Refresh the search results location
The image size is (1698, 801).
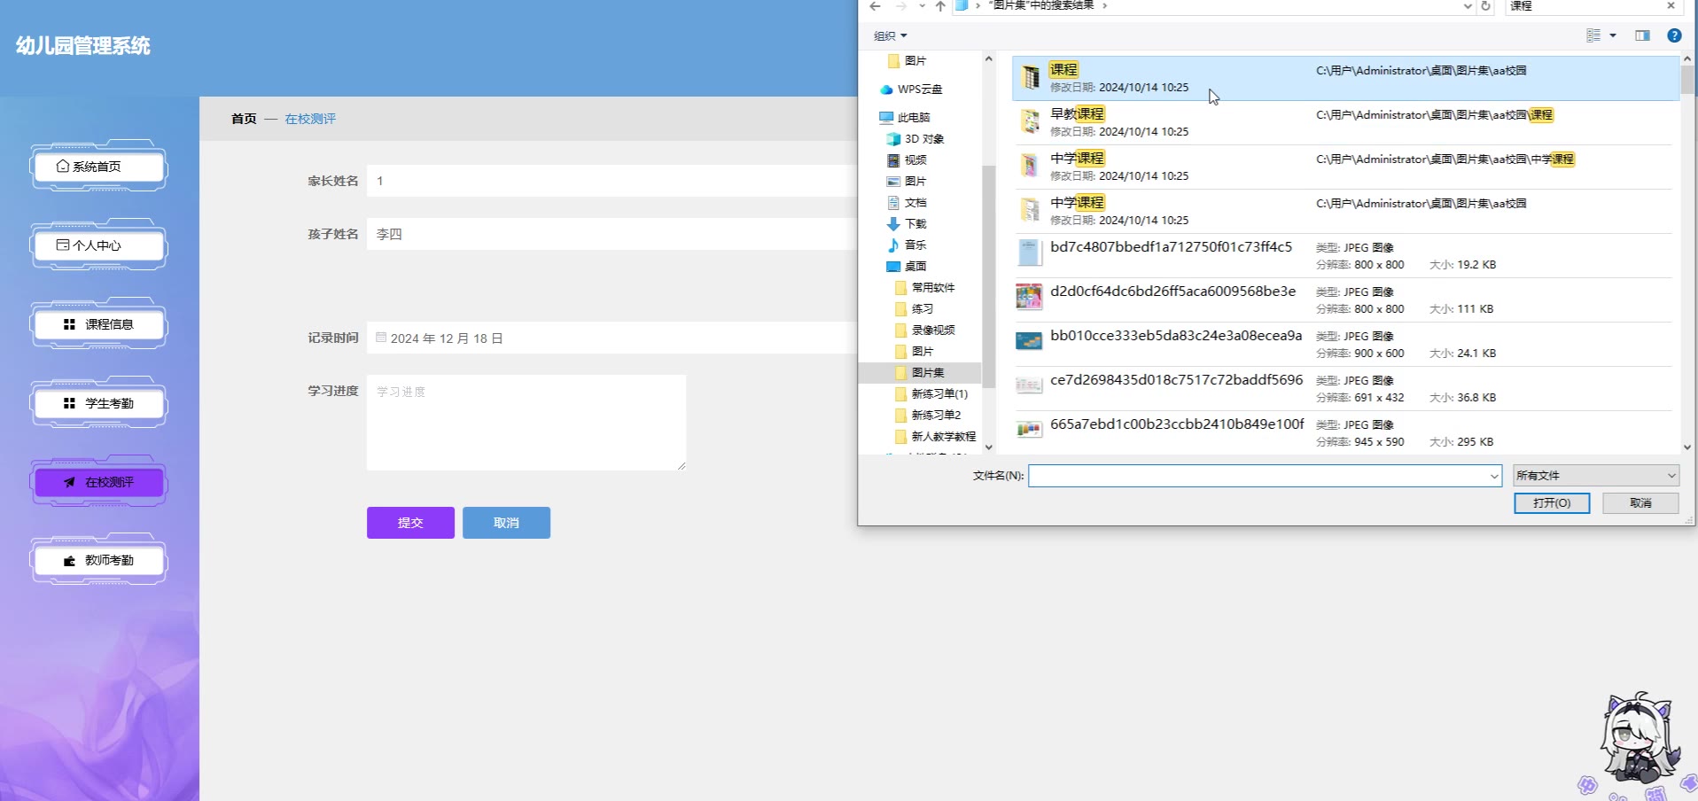click(1486, 6)
